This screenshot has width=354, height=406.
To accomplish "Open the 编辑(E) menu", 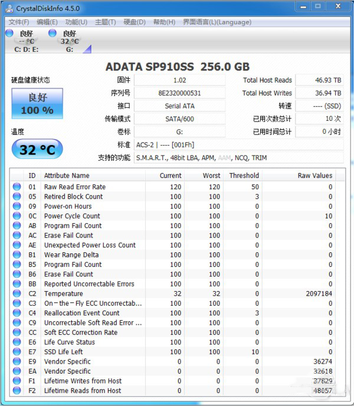I will pyautogui.click(x=47, y=22).
